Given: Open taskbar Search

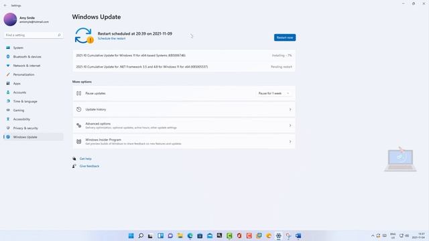Looking at the screenshot, I should [141, 236].
